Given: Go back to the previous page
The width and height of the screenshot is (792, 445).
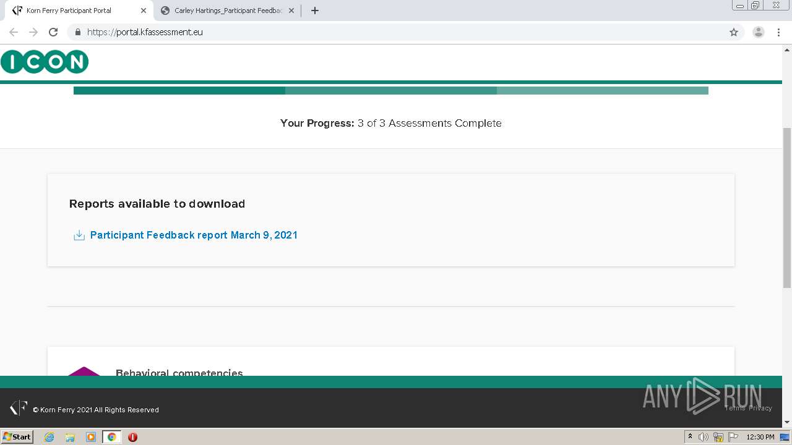Looking at the screenshot, I should (14, 32).
